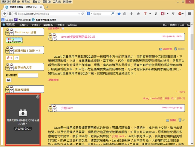Click the 工具 link in the black bar

click(x=182, y=25)
